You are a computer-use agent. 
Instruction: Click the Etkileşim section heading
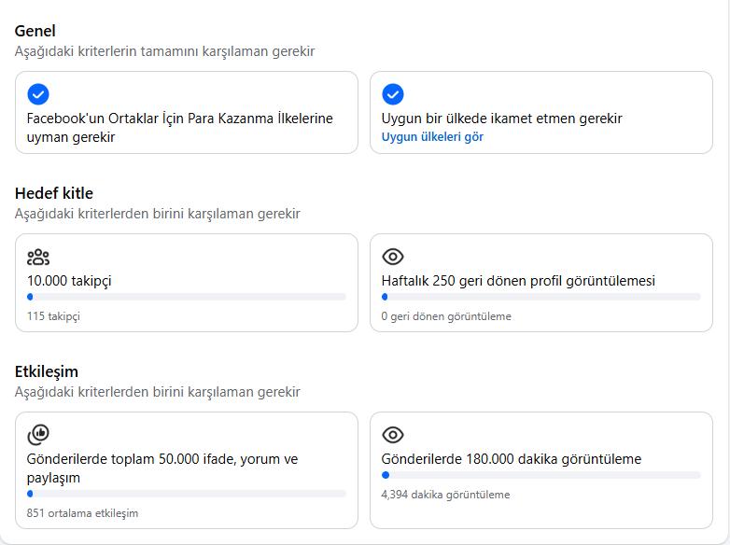(47, 371)
